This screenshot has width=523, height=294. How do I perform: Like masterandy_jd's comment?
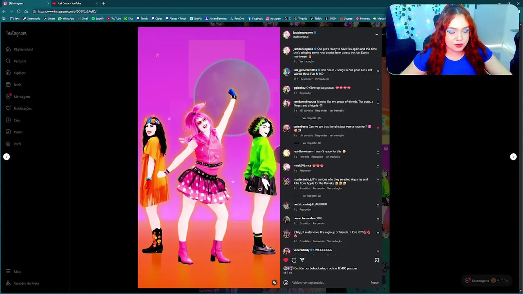pos(378,180)
